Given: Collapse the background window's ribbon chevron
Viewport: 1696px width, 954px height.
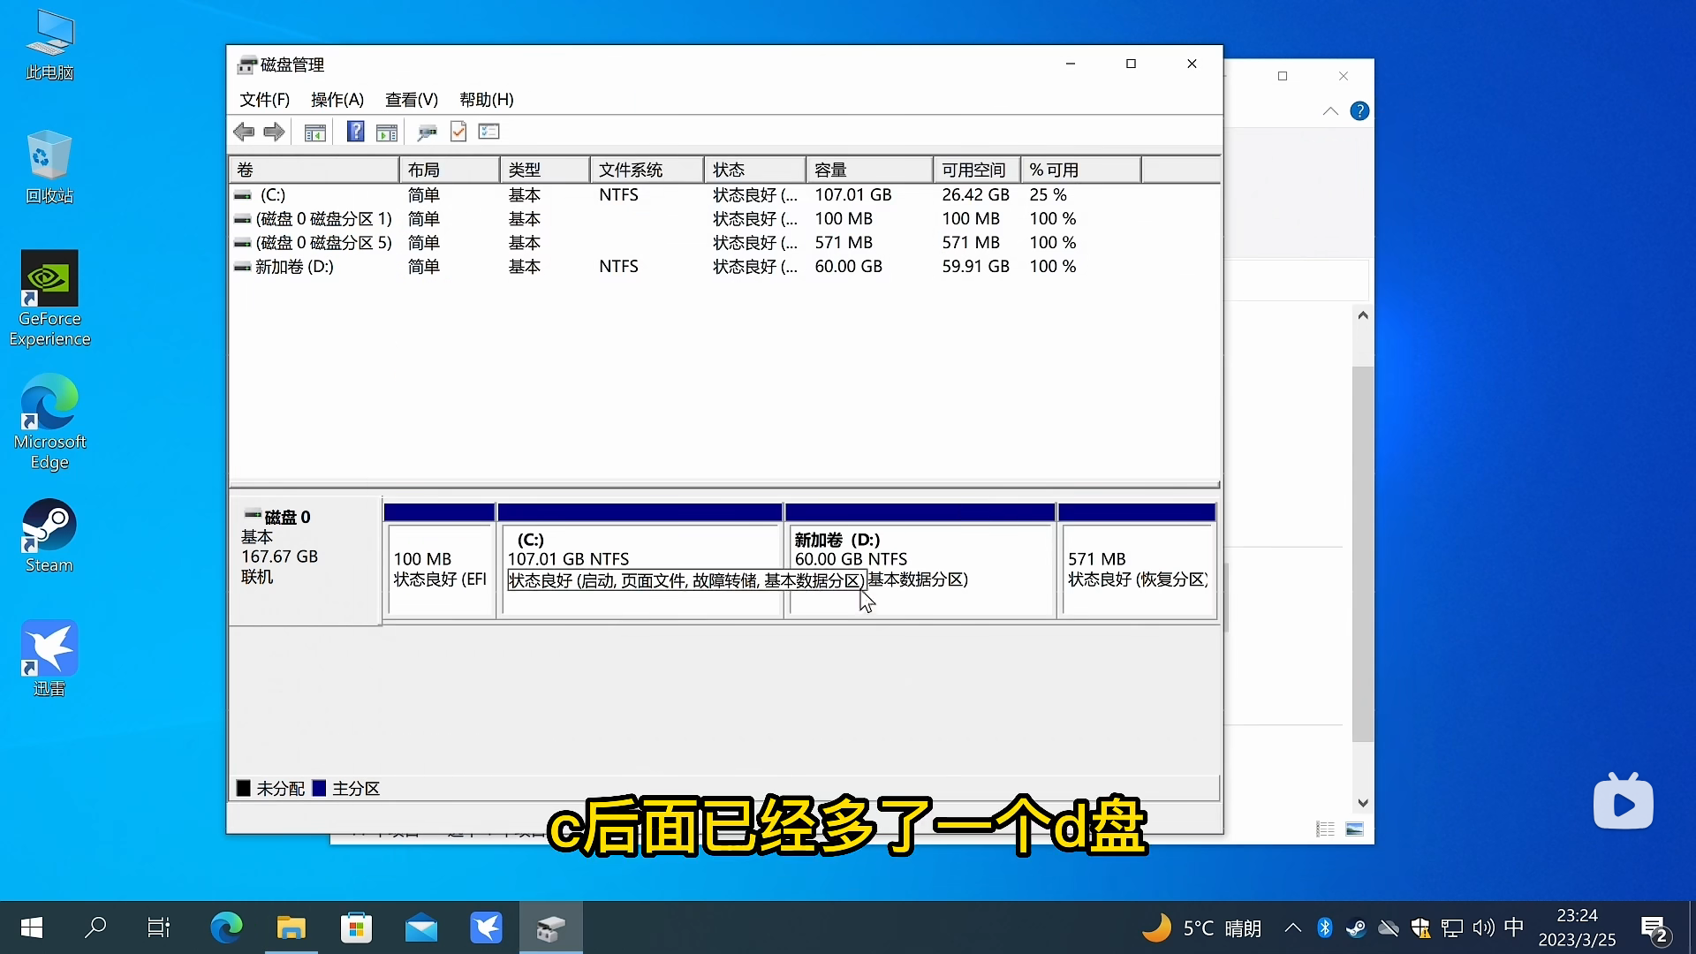Looking at the screenshot, I should click(1330, 111).
